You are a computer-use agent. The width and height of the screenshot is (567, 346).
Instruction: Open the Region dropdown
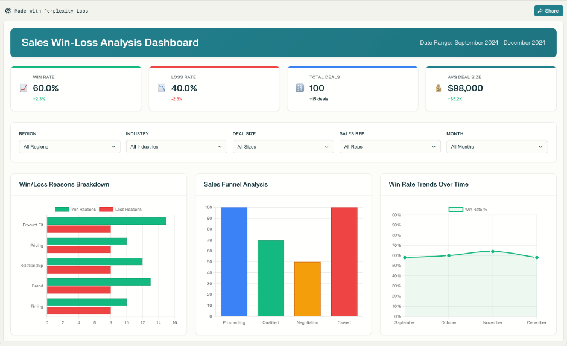69,147
